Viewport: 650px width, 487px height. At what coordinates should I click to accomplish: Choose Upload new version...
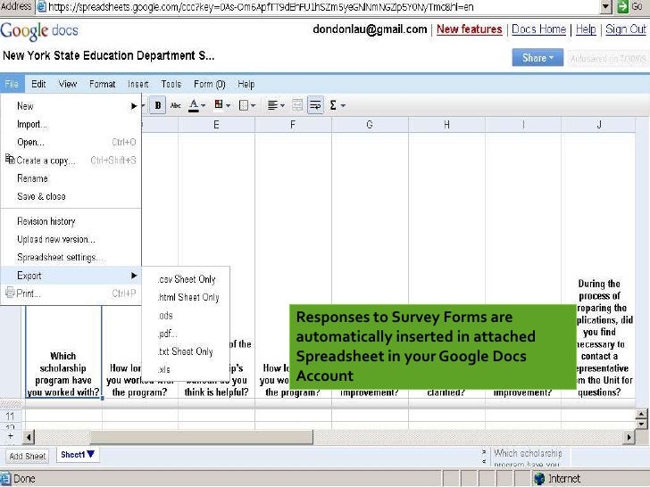[x=71, y=239]
